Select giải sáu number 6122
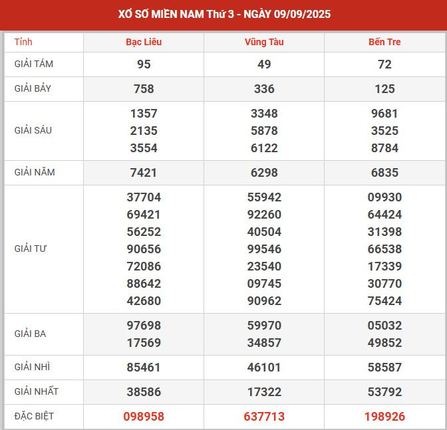The image size is (447, 430). (264, 148)
